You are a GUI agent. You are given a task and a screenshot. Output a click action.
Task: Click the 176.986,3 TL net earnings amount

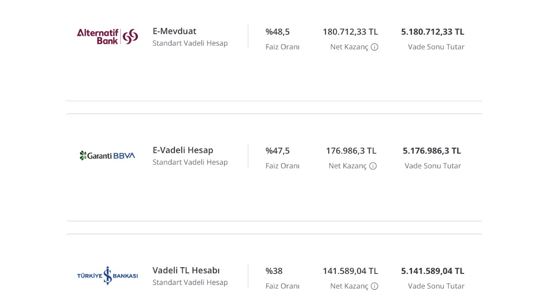[x=351, y=151]
